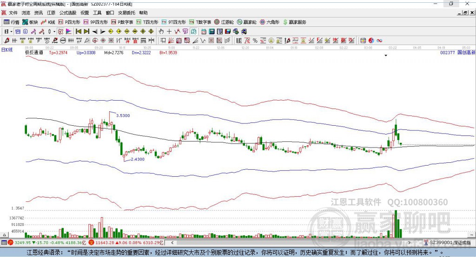Open the 9P四方形 tool

coord(96,22)
